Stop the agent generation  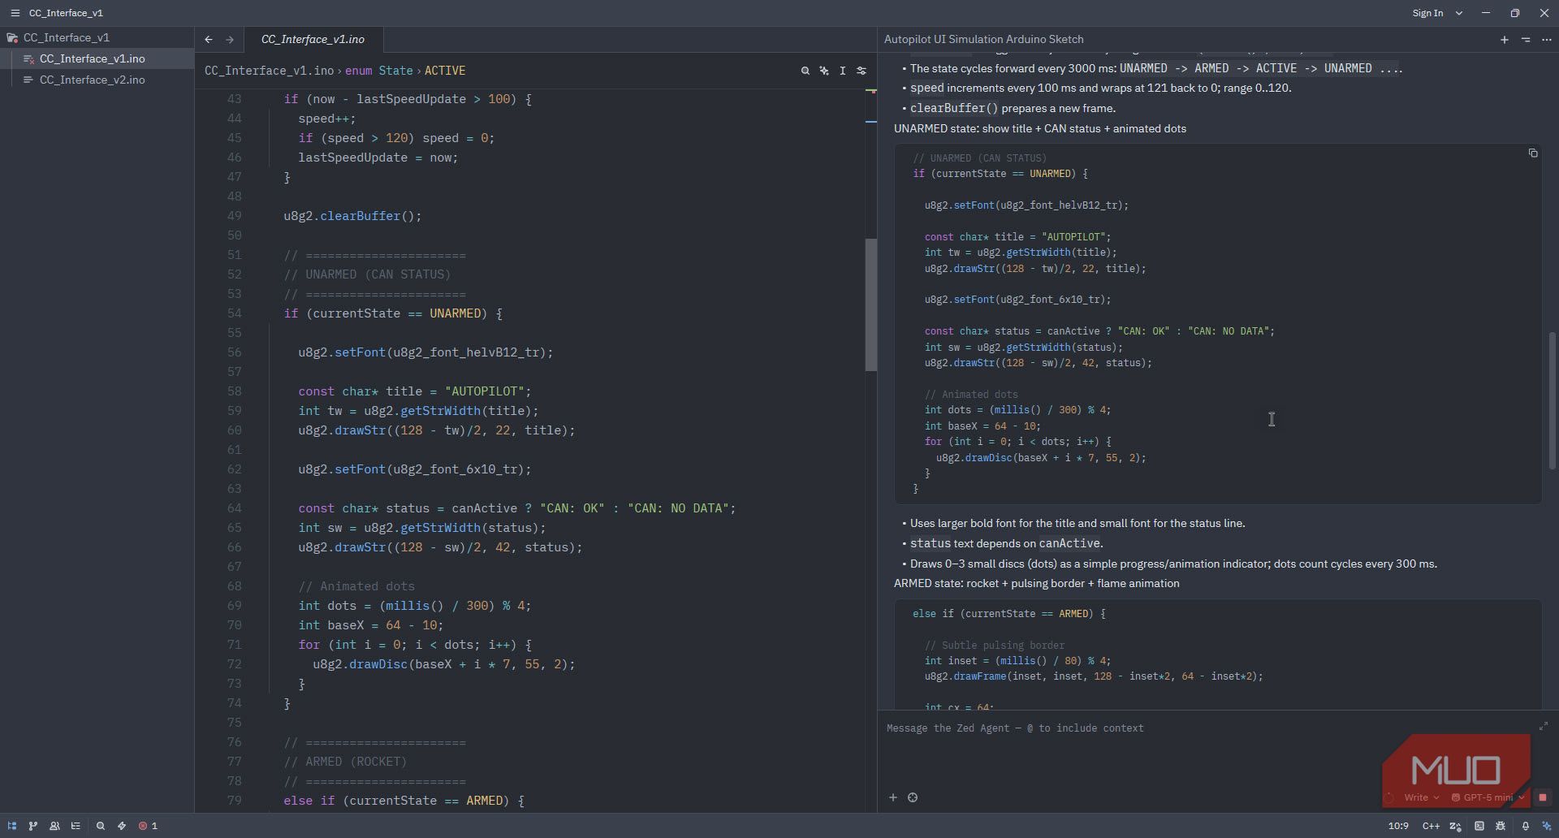click(1543, 797)
